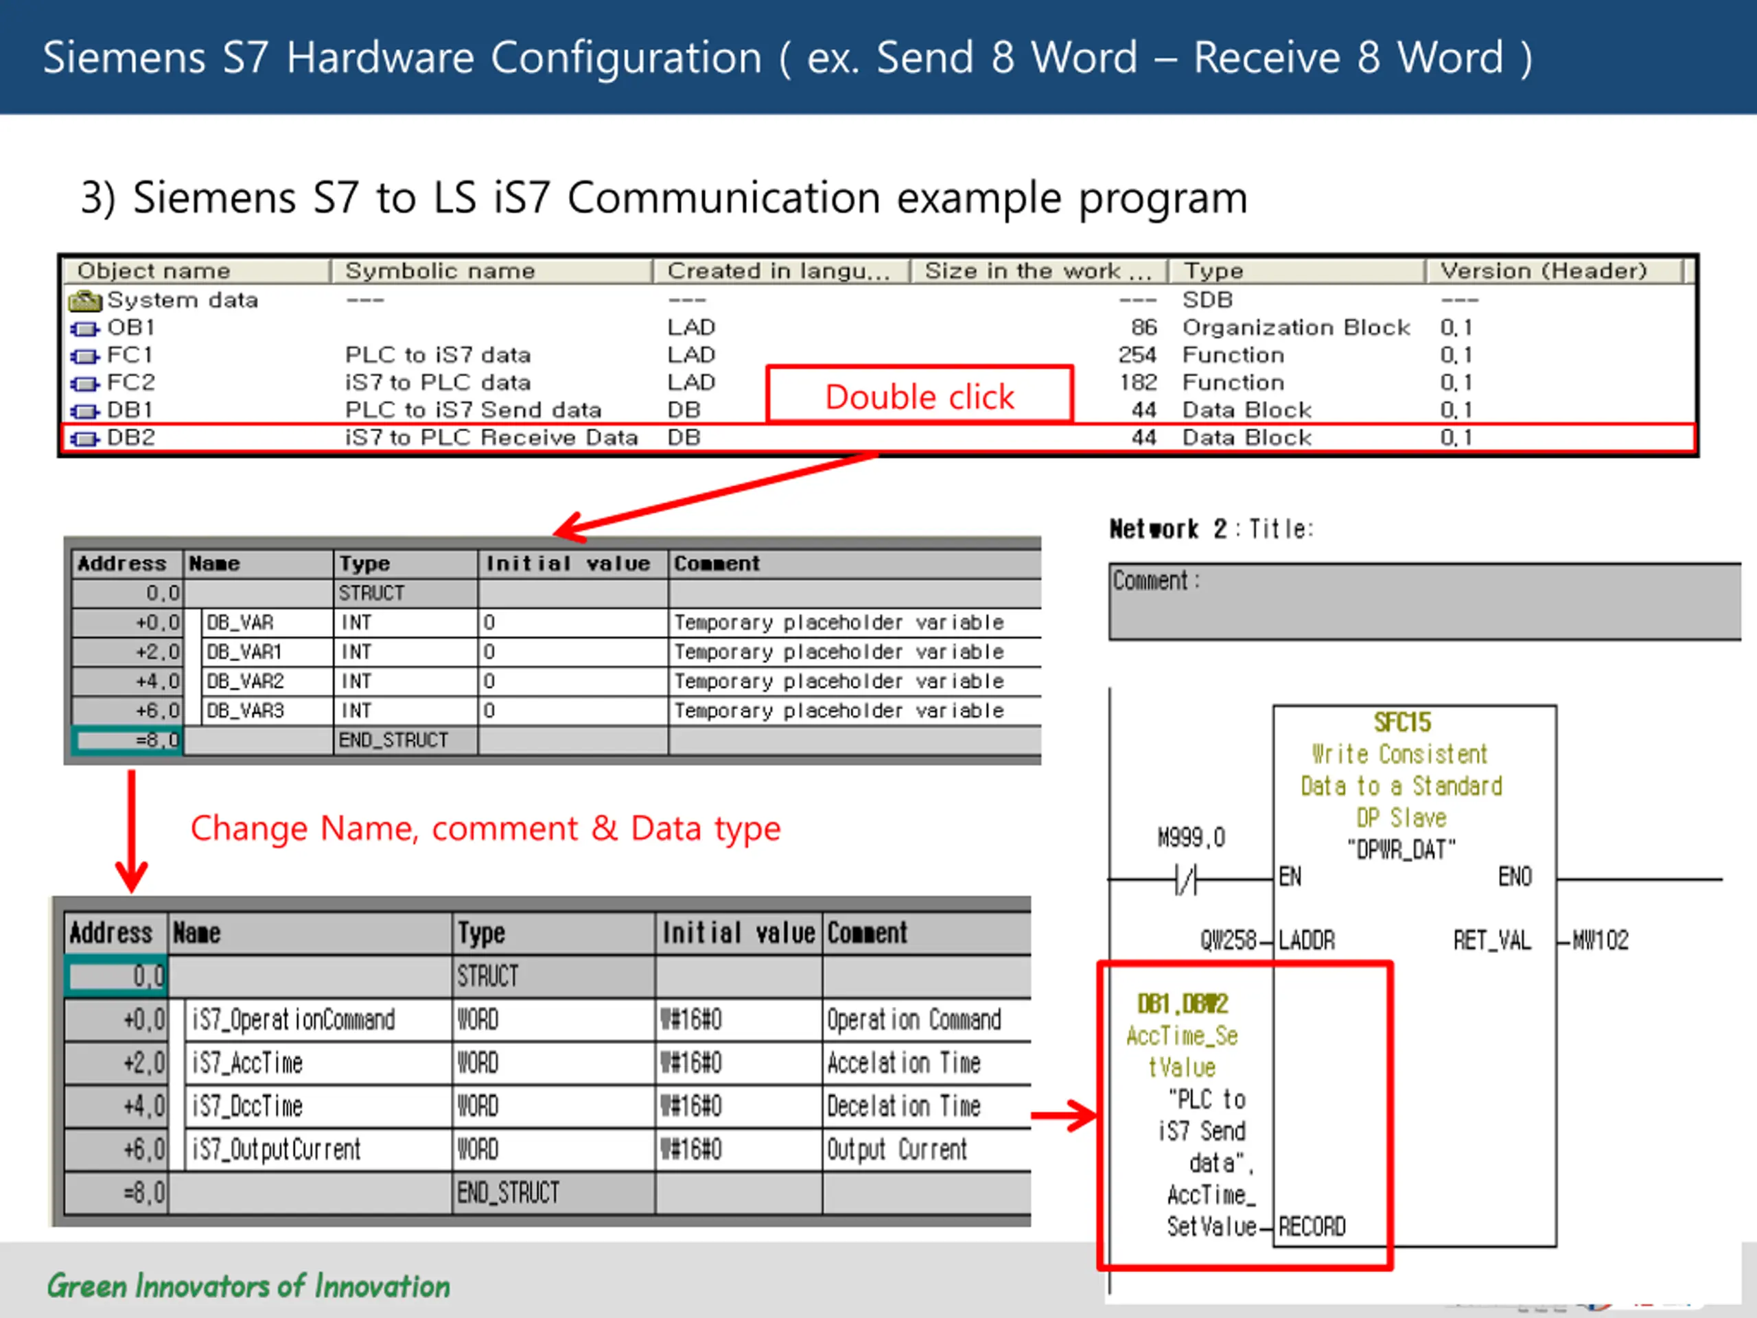Screen dimensions: 1757x1318
Task: Click size value 182 for FC2
Action: tap(1137, 383)
